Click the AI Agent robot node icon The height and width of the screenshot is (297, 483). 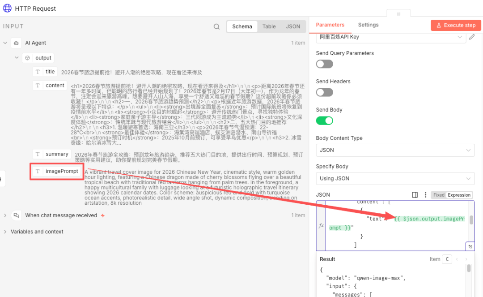pos(17,43)
